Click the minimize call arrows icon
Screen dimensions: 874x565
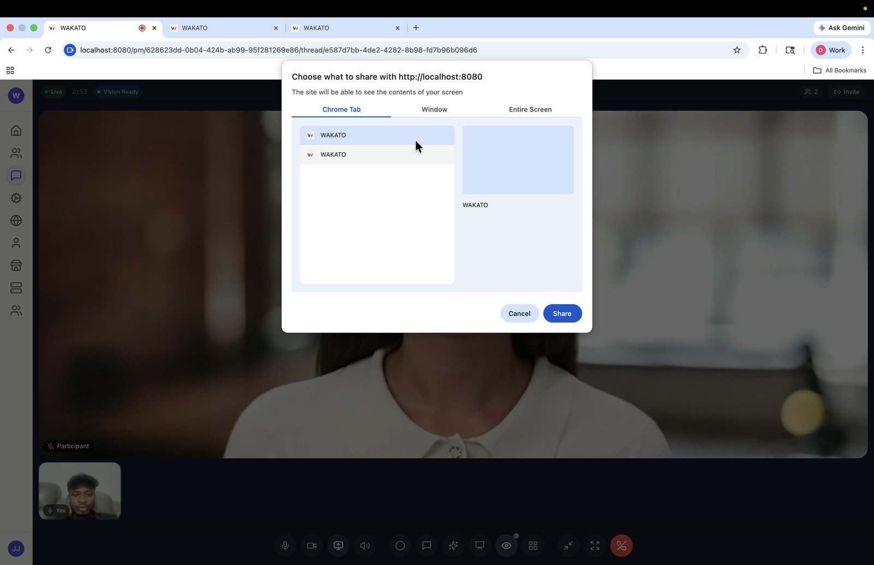tap(568, 545)
